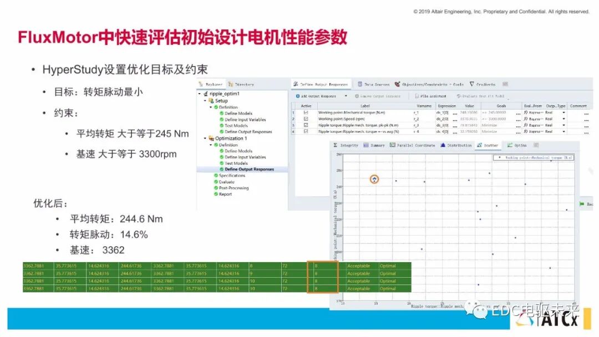Screen dimensions: 599x337
Task: Click the Directory tab folder icon
Action: (231, 84)
